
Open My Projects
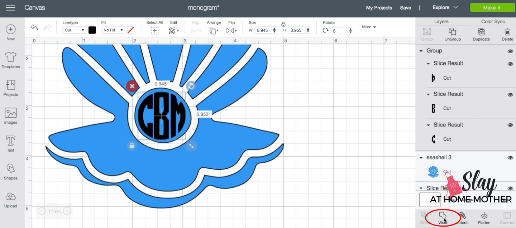click(x=379, y=8)
